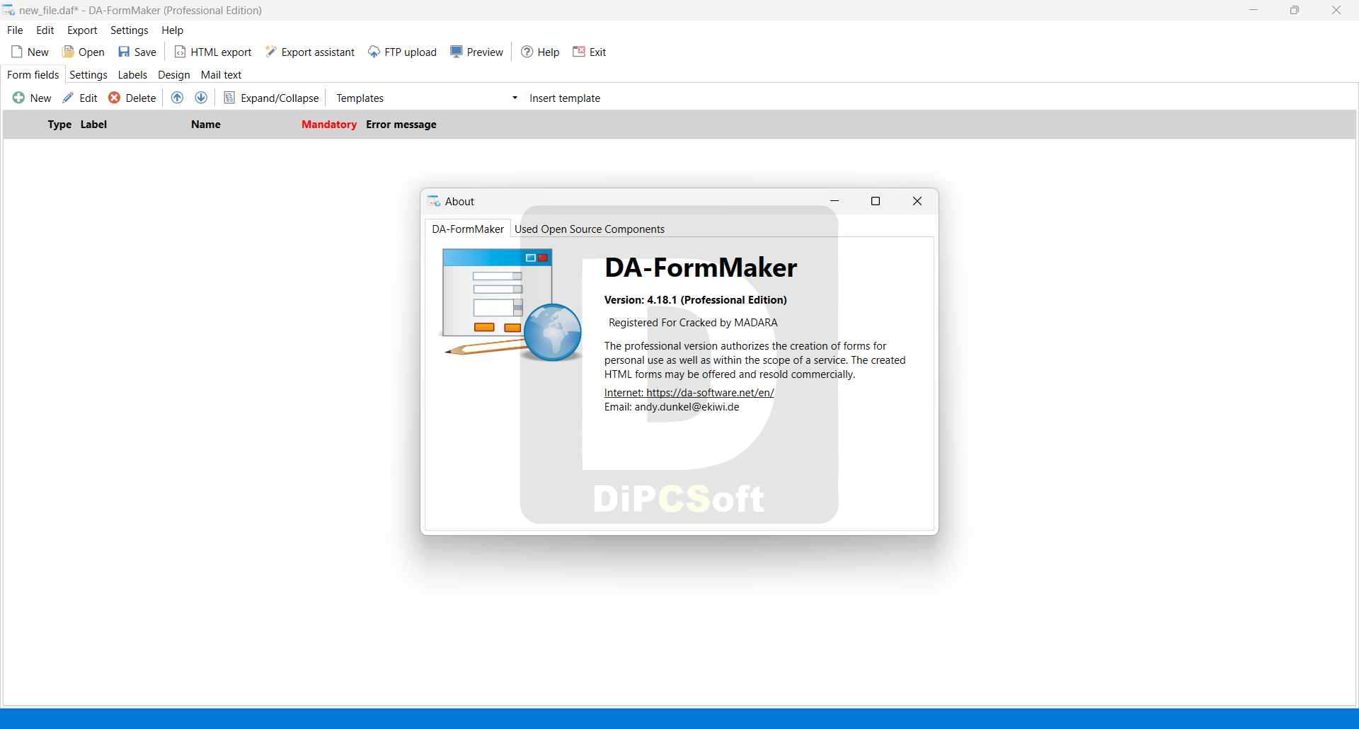
Task: Click the Label column header
Action: click(x=93, y=125)
